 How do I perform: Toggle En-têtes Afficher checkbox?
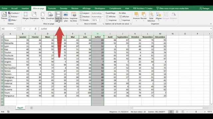[x=120, y=17]
